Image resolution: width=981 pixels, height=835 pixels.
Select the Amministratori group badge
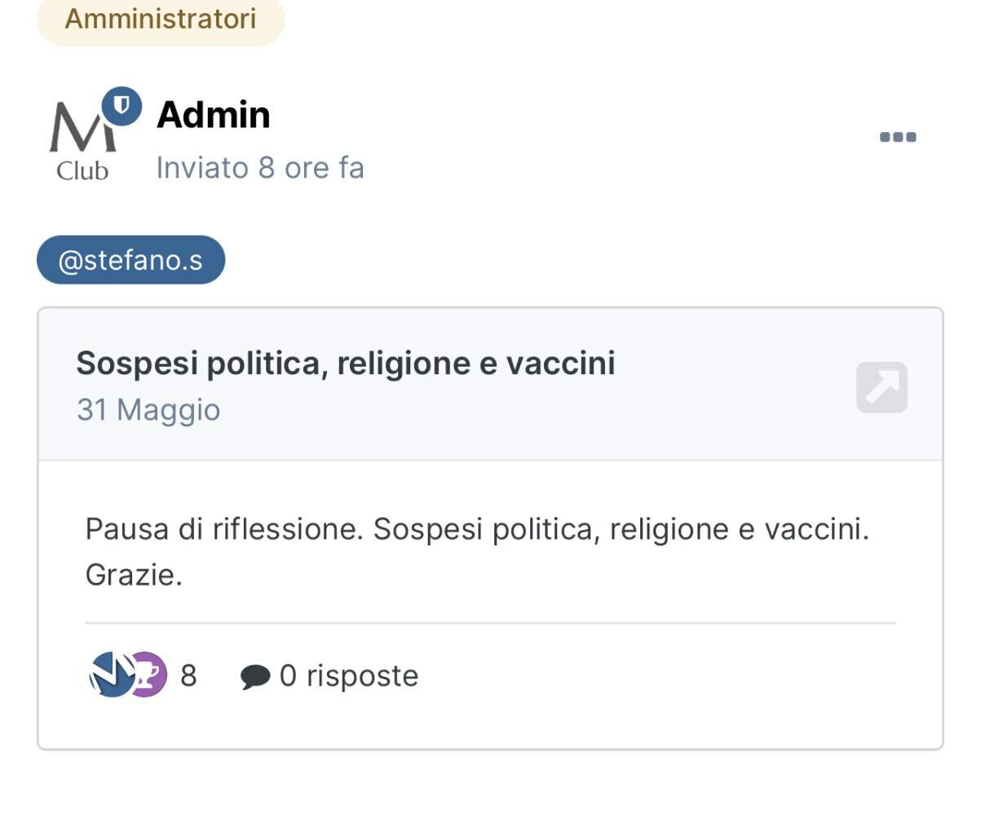161,20
